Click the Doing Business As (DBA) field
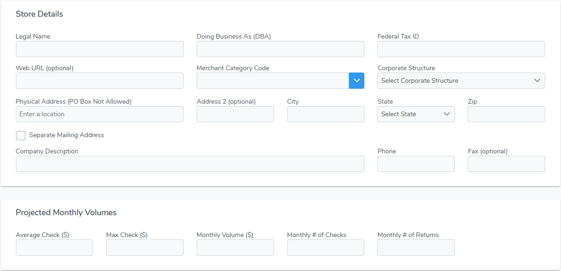 point(280,49)
